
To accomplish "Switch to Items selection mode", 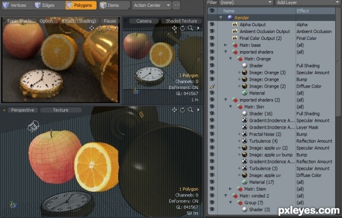I will 114,5.
